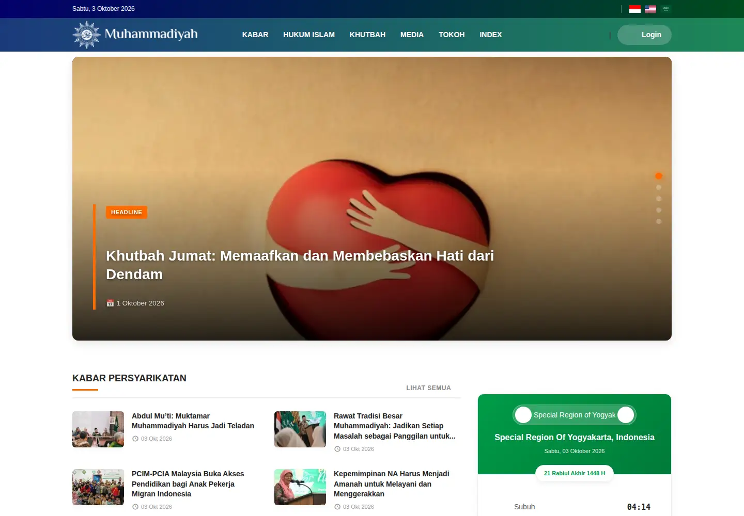
Task: Open Rawat Tradisi Besar Muhammadiyah article title
Action: [x=395, y=426]
